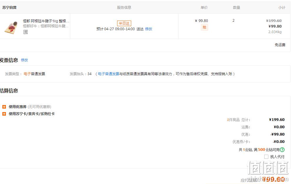This screenshot has width=291, height=184.
Task: Click the 恒都好牛 product subtitle line
Action: (x=46, y=26)
